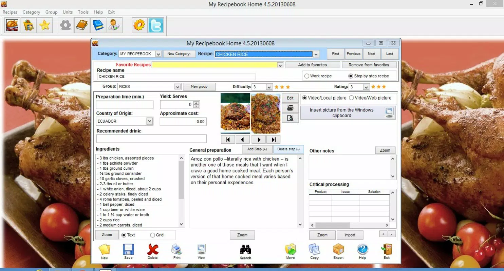Select Text view for ingredients
Screen dimensions: 504x271
[x=124, y=235]
